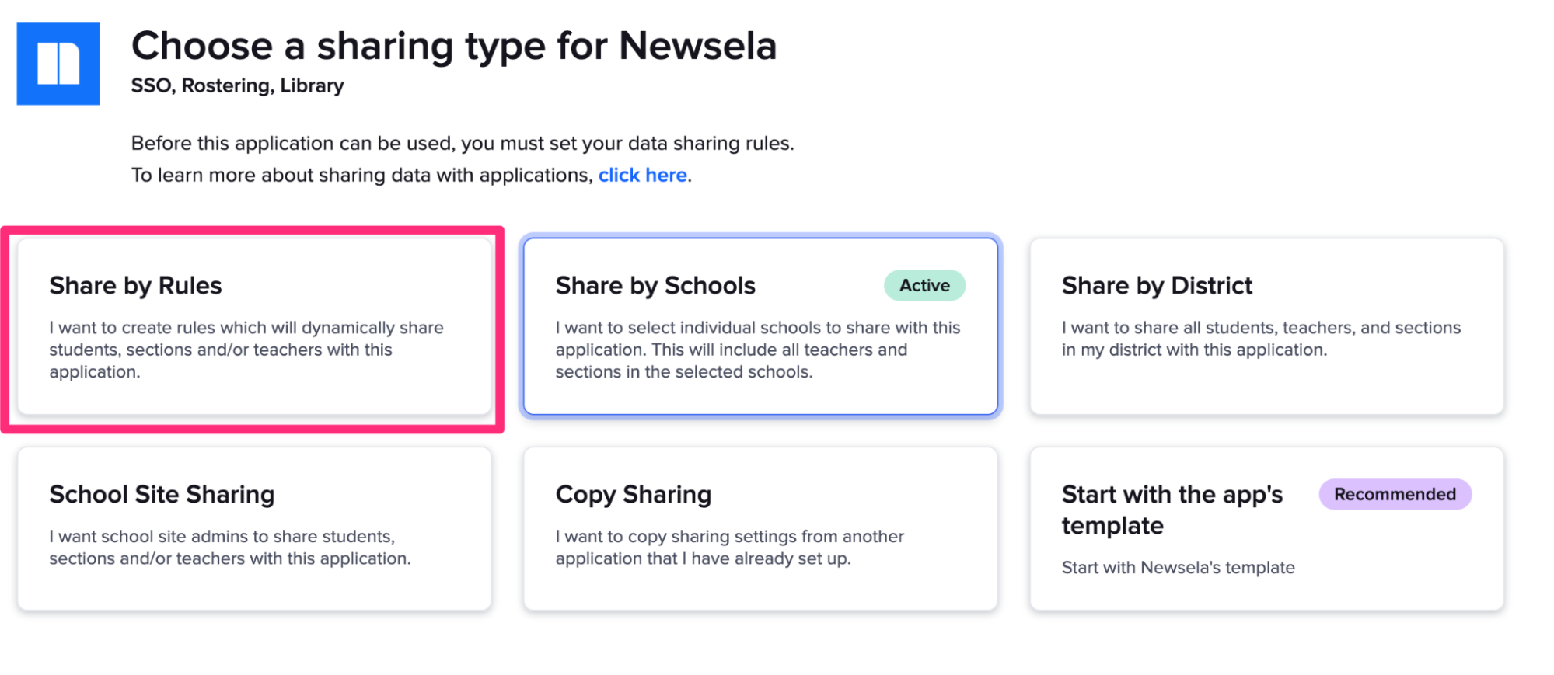Click the Recommended badge on template card
The height and width of the screenshot is (675, 1554).
(x=1395, y=494)
